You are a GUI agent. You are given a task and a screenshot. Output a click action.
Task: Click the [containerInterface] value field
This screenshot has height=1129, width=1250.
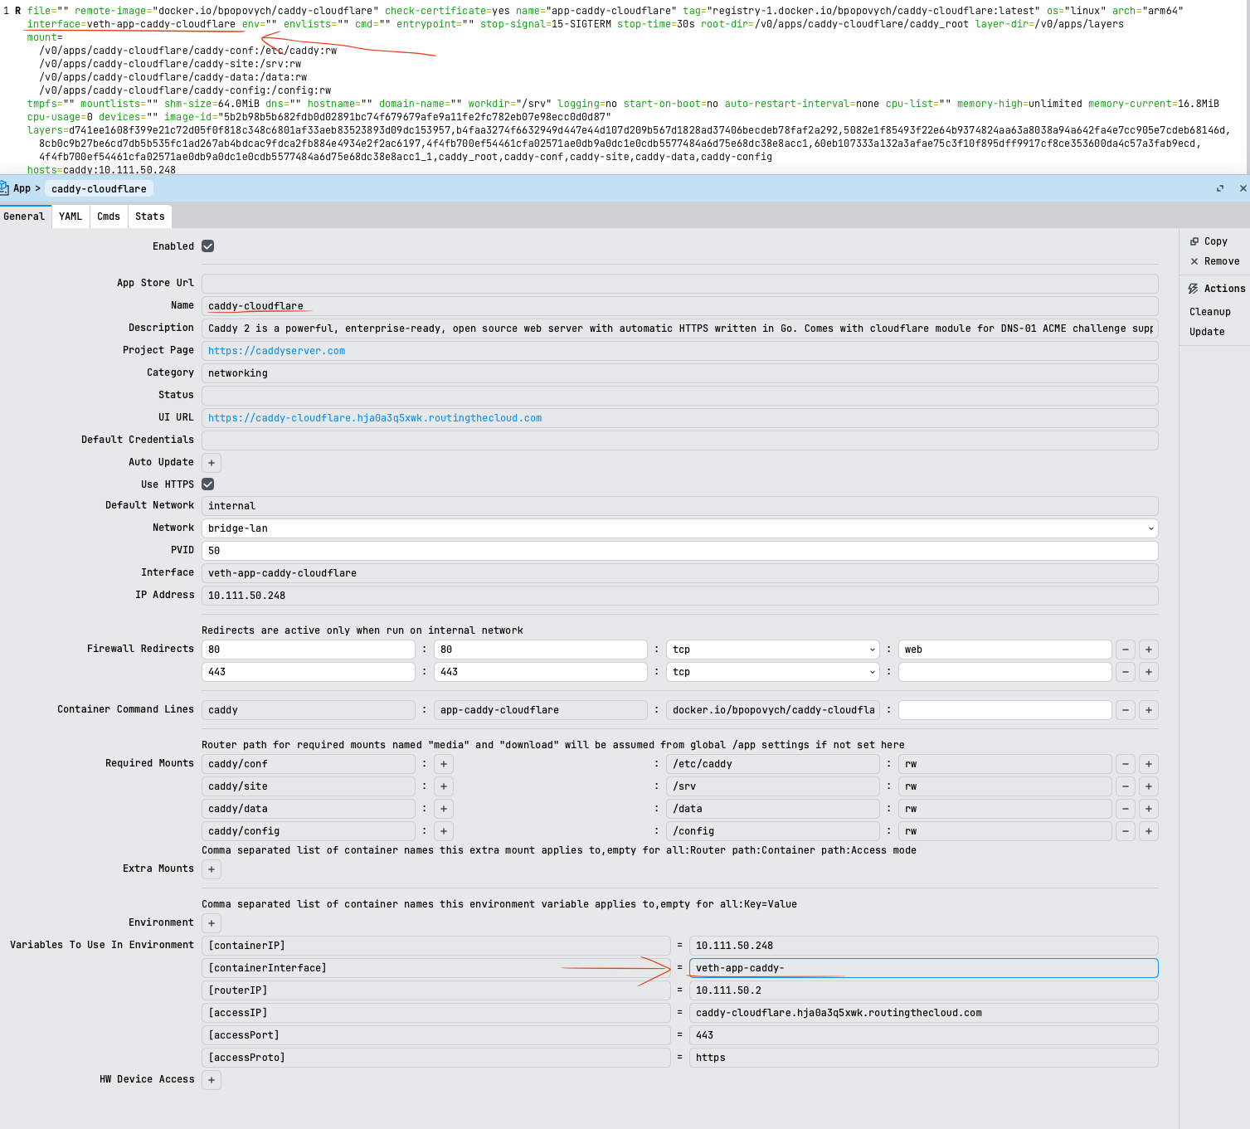coord(924,968)
